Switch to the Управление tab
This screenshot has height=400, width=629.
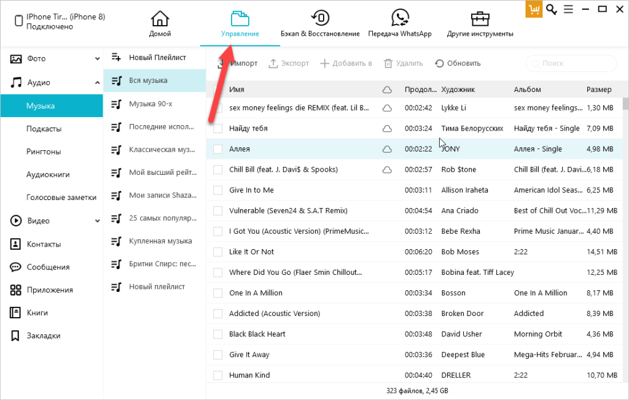click(x=240, y=23)
